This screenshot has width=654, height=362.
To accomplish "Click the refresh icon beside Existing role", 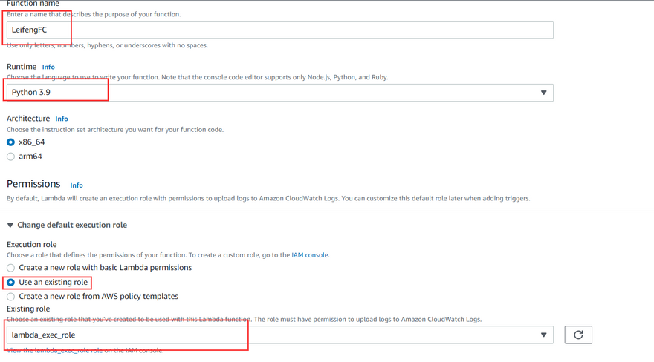I will (x=578, y=335).
